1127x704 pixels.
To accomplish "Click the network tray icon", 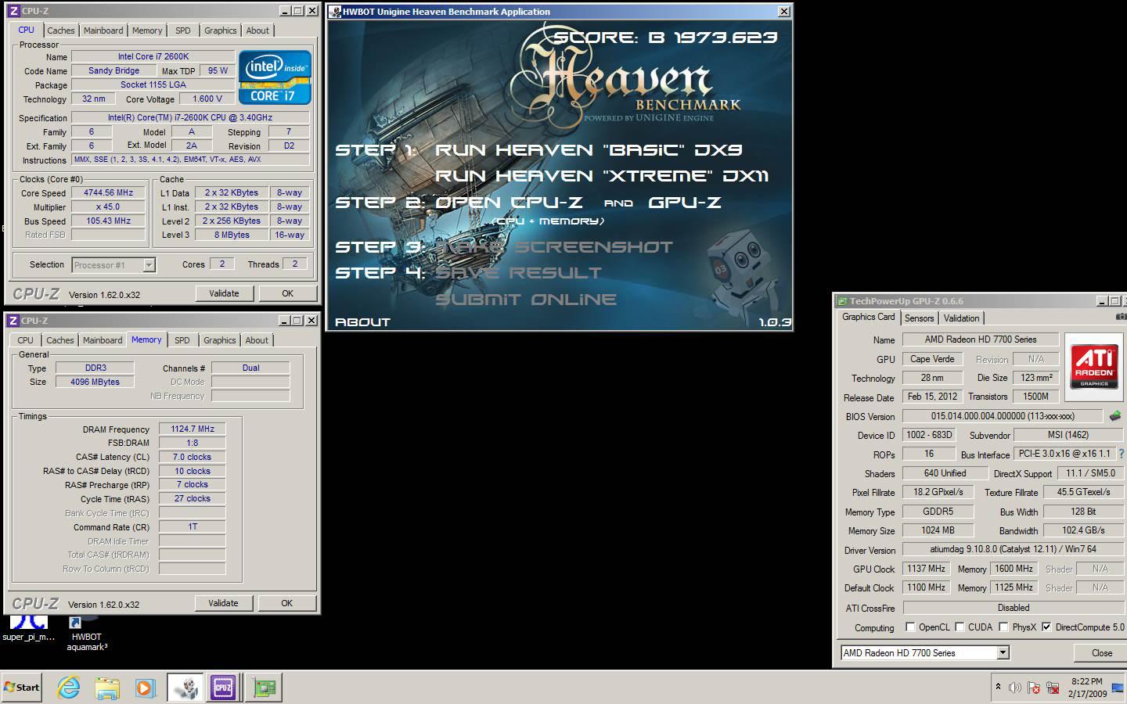I will (x=1053, y=688).
